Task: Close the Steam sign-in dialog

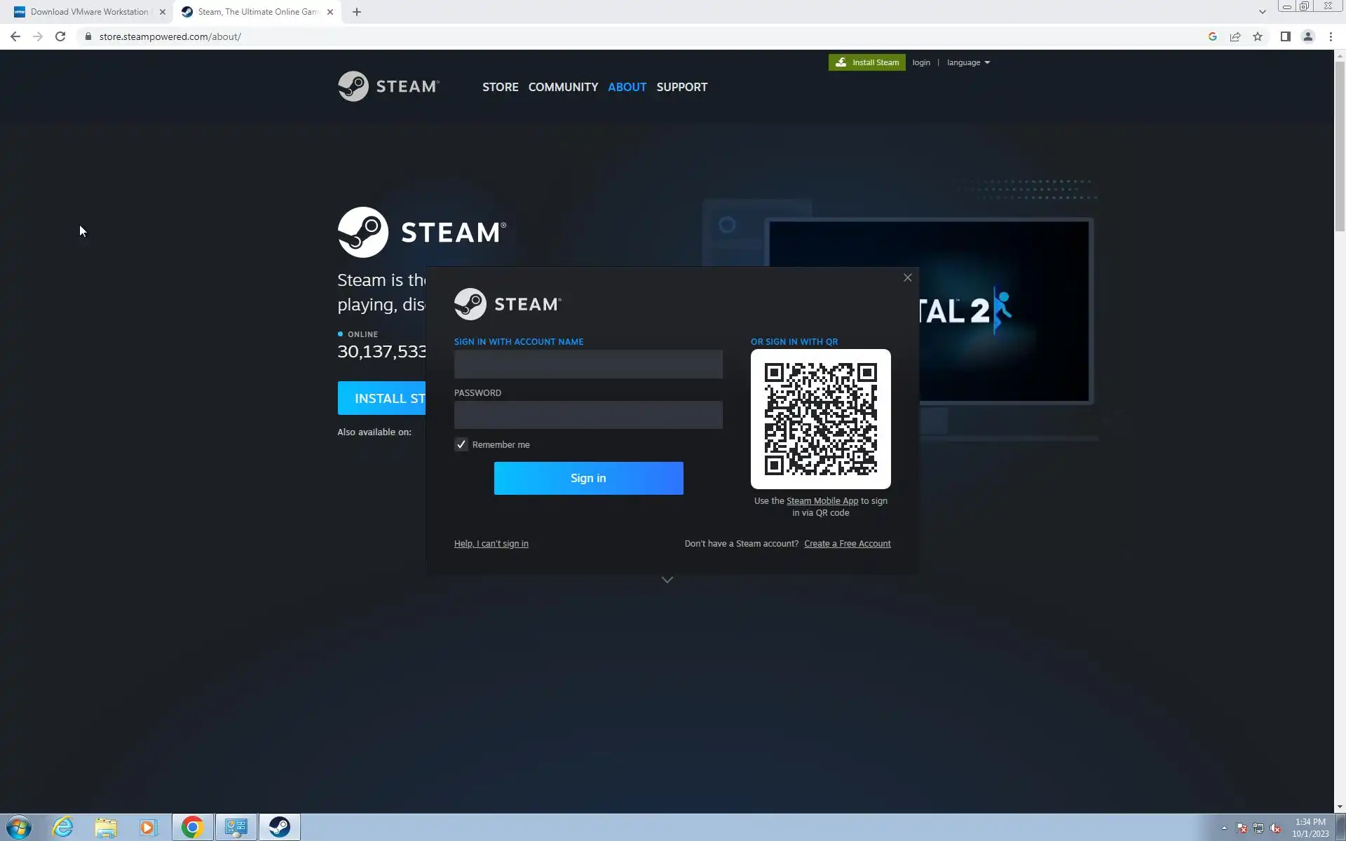Action: point(907,278)
